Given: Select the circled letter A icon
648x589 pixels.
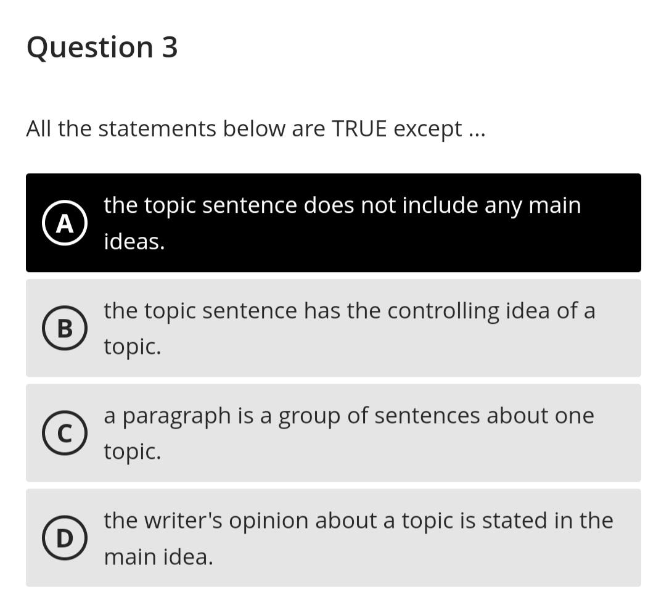Looking at the screenshot, I should pyautogui.click(x=65, y=223).
